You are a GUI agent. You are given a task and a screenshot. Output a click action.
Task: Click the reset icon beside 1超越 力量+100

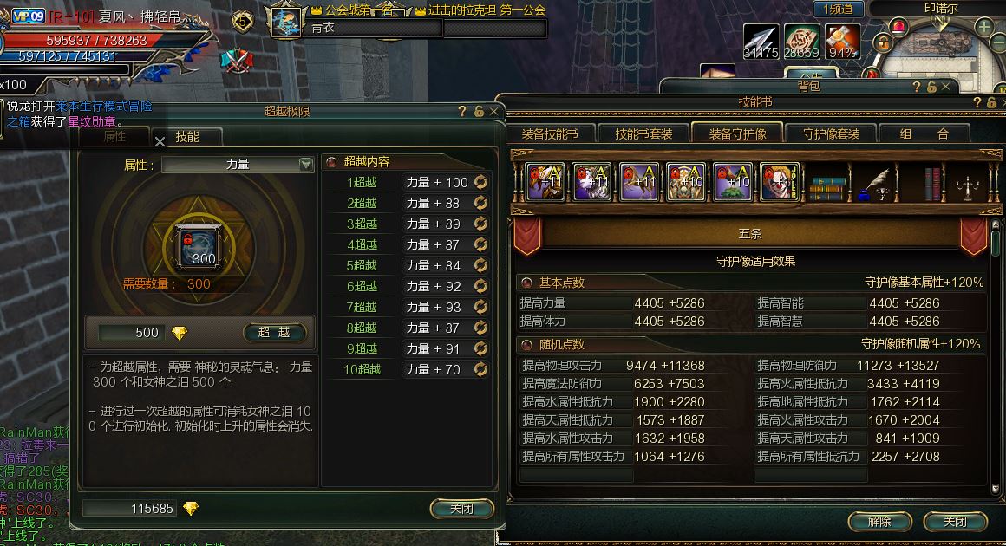click(x=480, y=183)
